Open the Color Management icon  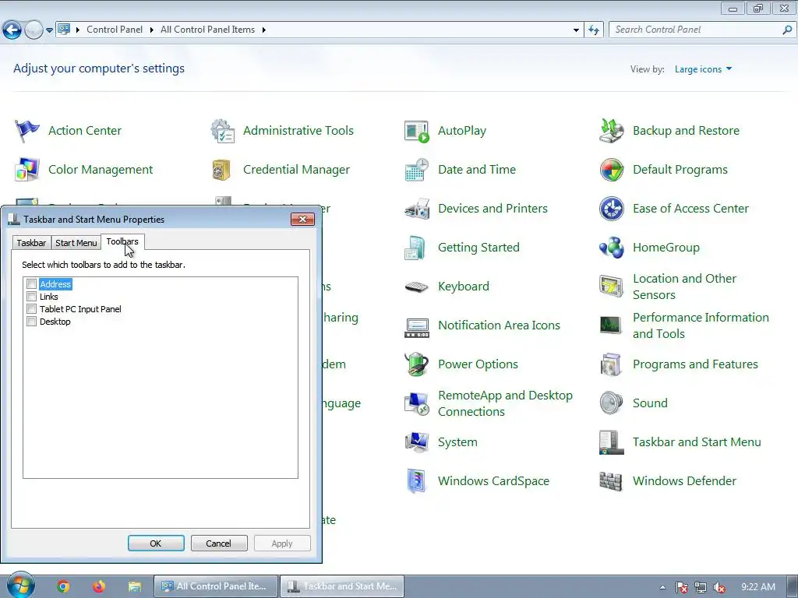tap(27, 169)
